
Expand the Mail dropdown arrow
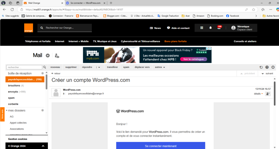48,55
